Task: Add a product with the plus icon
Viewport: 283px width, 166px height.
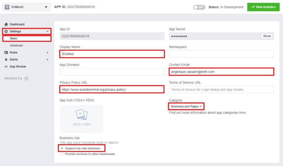Action: pyautogui.click(x=27, y=79)
